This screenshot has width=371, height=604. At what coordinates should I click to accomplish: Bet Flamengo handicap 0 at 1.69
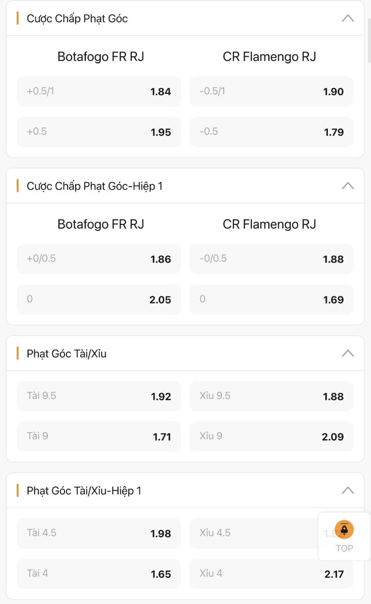tap(271, 300)
